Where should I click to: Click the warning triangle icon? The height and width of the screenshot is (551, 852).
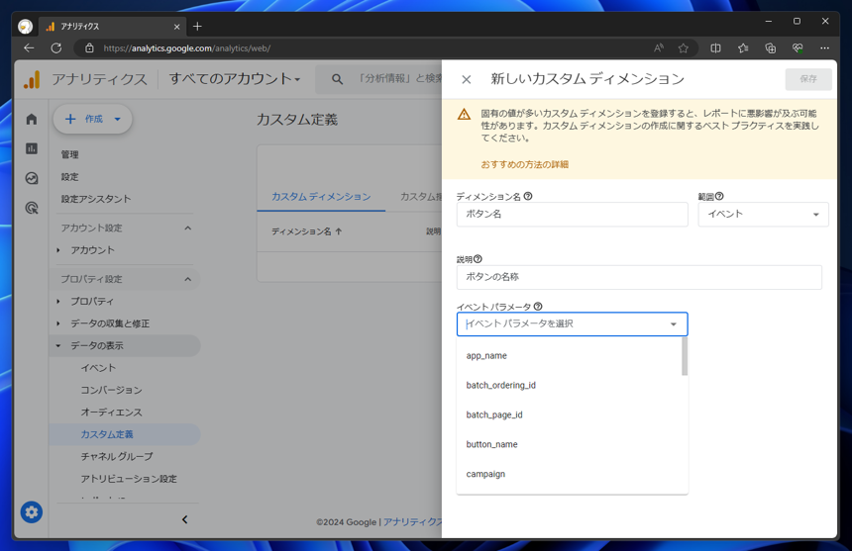(x=464, y=114)
